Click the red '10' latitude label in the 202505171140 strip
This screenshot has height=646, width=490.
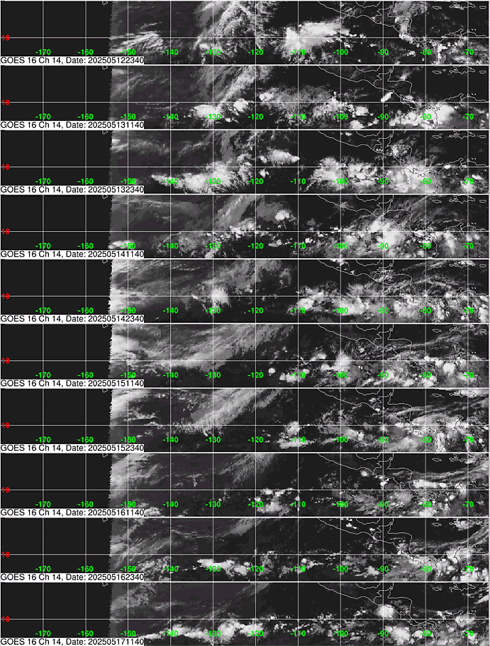tap(6, 619)
